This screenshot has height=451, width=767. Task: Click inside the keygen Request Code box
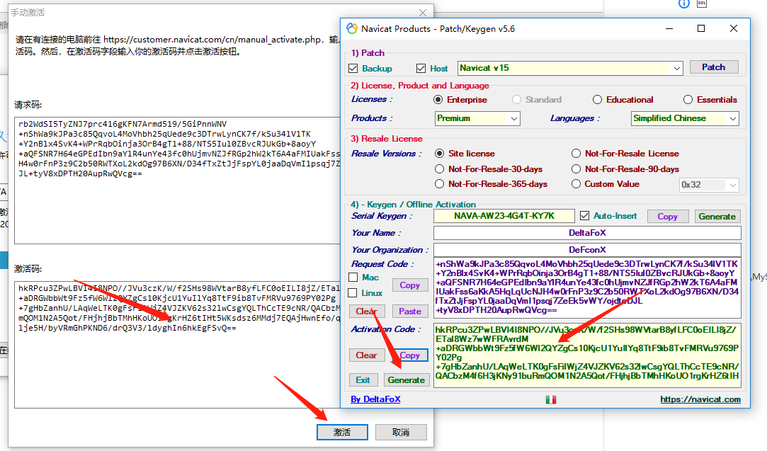pyautogui.click(x=587, y=287)
